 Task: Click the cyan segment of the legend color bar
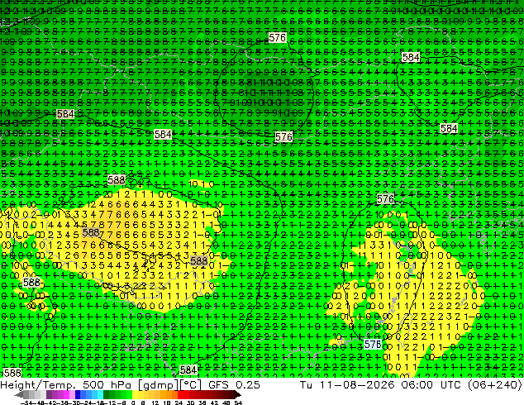coord(100,395)
